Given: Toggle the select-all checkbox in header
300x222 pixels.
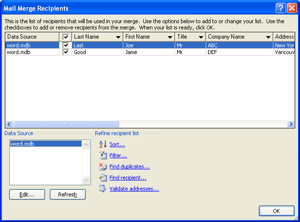Looking at the screenshot, I should (66, 37).
